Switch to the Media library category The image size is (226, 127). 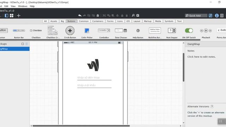[158, 21]
